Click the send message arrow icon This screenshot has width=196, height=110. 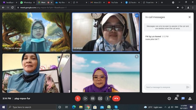[x=188, y=87]
